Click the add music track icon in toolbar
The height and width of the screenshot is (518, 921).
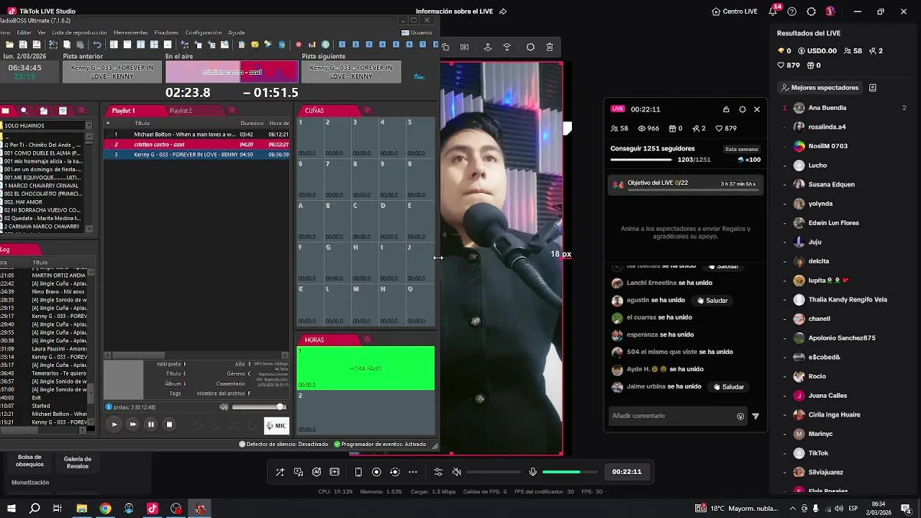[x=184, y=45]
